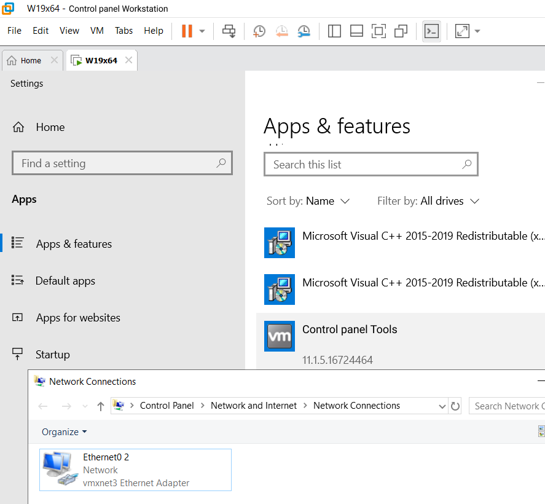This screenshot has width=545, height=504.
Task: Take a snapshot of the virtual machine
Action: (x=259, y=31)
